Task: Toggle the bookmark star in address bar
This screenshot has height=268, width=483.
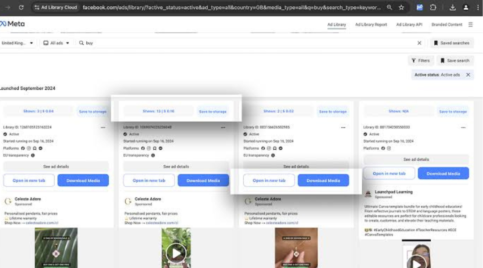Action: pyautogui.click(x=401, y=7)
